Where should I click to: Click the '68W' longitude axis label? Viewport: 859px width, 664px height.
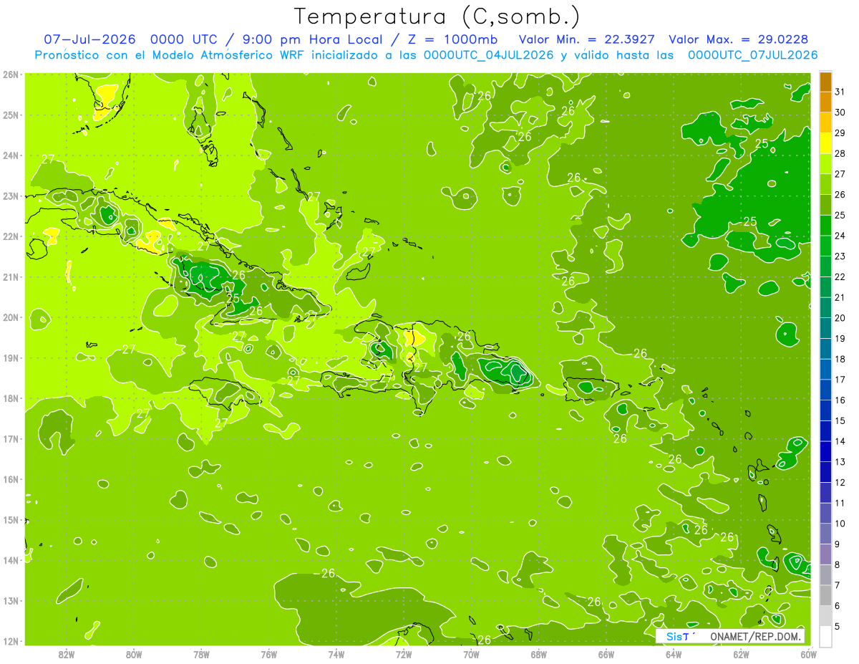click(539, 654)
